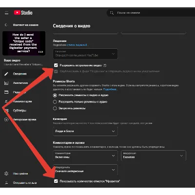Click the Категория section title
This screenshot has width=195, height=195.
click(60, 119)
